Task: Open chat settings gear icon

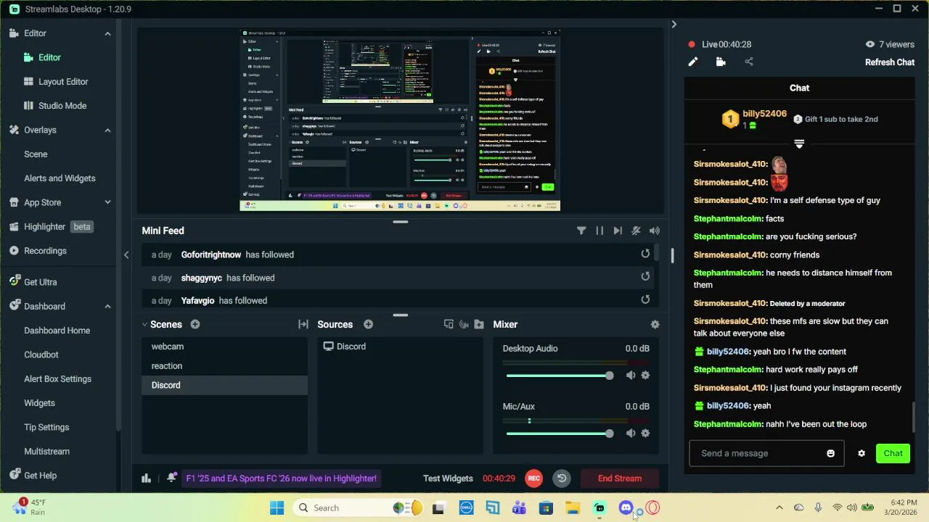Action: [862, 453]
